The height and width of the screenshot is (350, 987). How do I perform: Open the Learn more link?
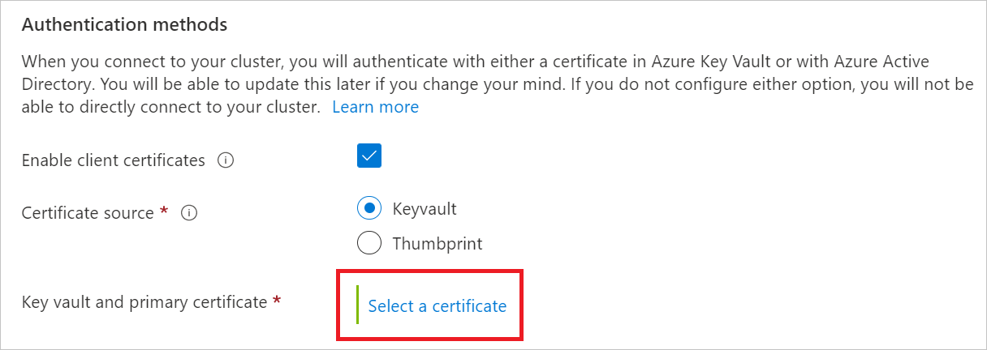375,107
